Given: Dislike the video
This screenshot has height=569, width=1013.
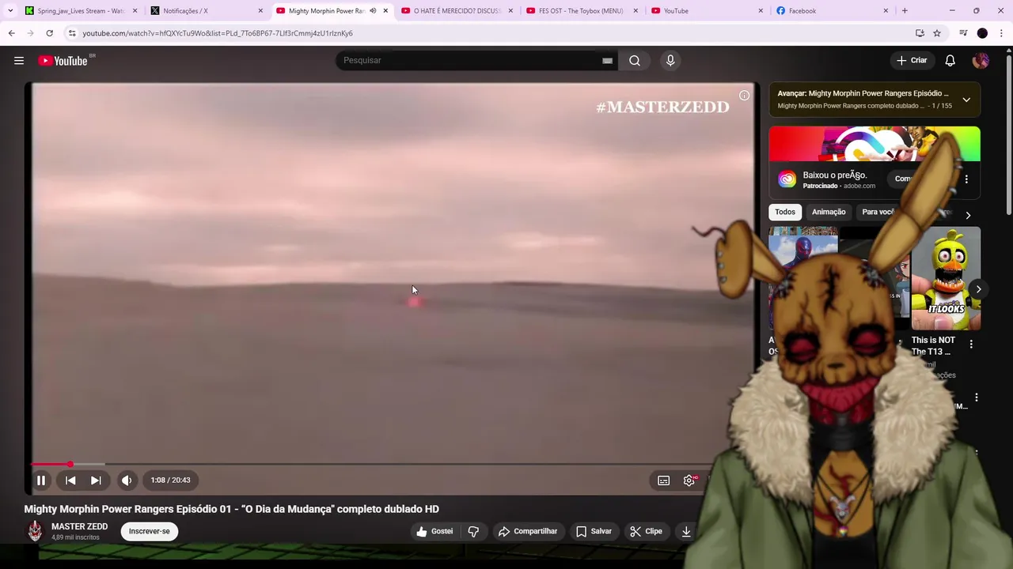Looking at the screenshot, I should click(x=473, y=531).
